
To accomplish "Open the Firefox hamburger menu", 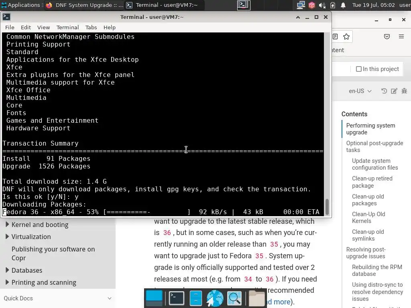I will [x=401, y=36].
